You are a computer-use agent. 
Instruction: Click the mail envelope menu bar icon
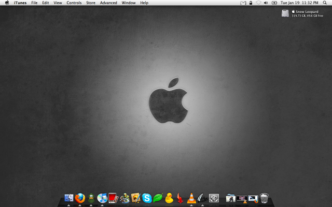click(x=243, y=3)
